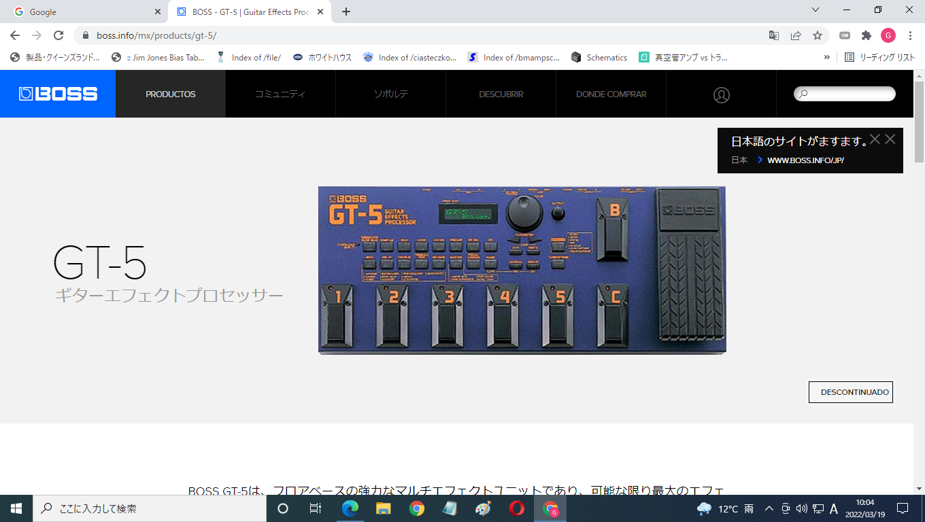Click the DESCONTINUADO button
The width and height of the screenshot is (925, 522).
point(850,392)
